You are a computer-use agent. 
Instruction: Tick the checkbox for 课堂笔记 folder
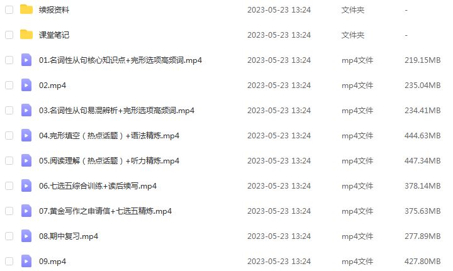9,35
